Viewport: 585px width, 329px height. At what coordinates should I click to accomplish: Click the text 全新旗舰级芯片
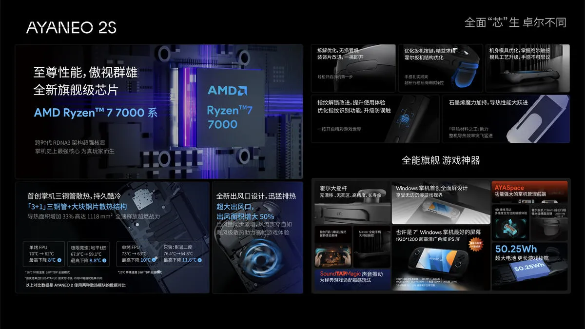tap(76, 90)
